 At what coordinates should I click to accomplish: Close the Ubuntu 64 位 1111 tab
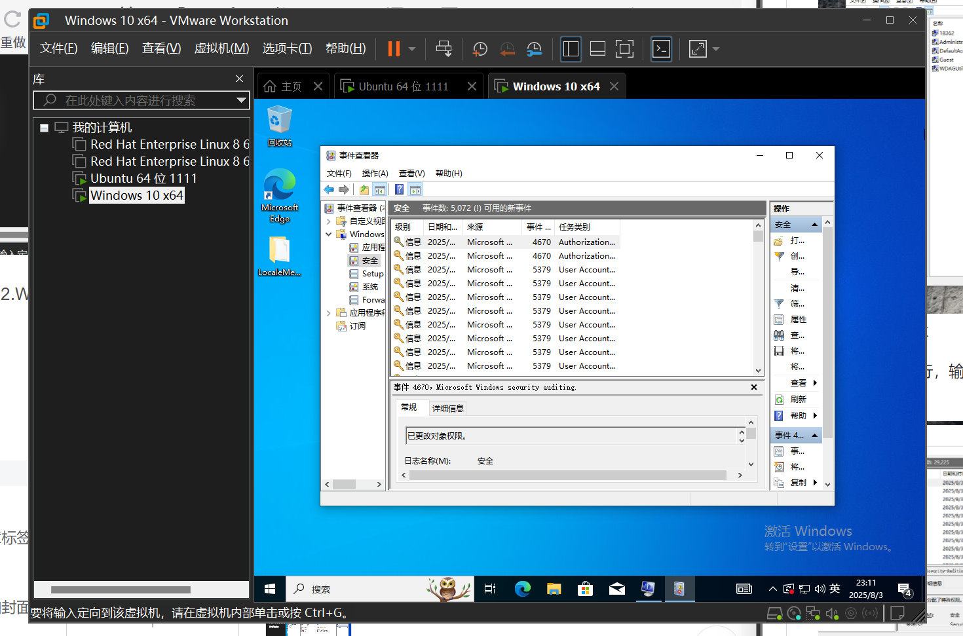point(472,86)
